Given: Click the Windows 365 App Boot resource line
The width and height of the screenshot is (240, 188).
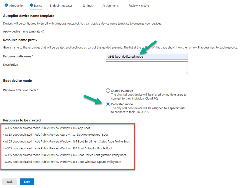Looking at the screenshot, I should pos(47,128).
